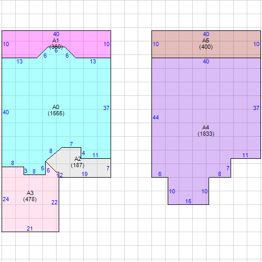This screenshot has width=262, height=262.
Task: Click the 5 dimension near A0's bottom
Action: pyautogui.click(x=42, y=168)
